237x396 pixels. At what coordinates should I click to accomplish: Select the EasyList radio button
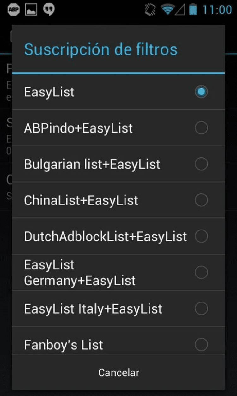click(201, 92)
